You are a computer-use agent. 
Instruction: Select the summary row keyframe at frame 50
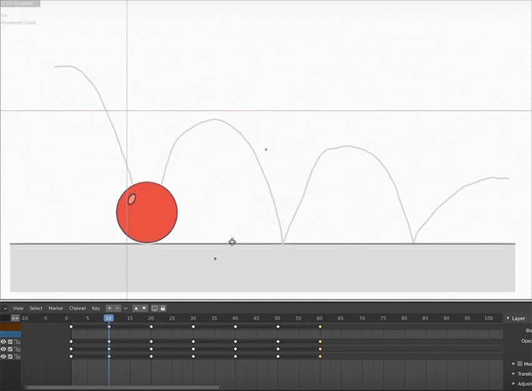tap(278, 327)
